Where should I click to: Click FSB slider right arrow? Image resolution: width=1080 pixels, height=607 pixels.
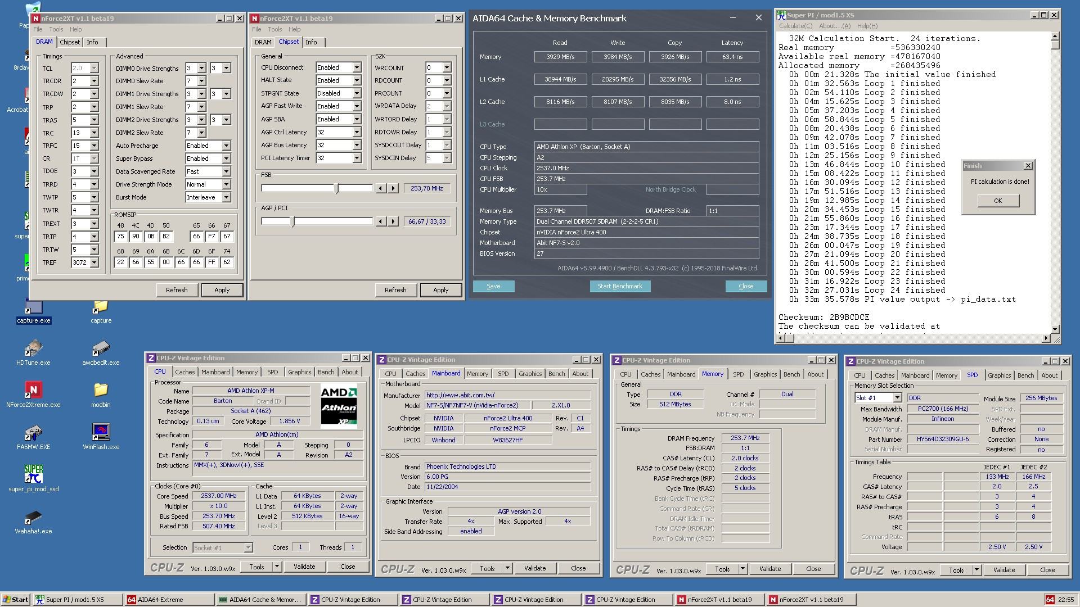click(x=393, y=188)
